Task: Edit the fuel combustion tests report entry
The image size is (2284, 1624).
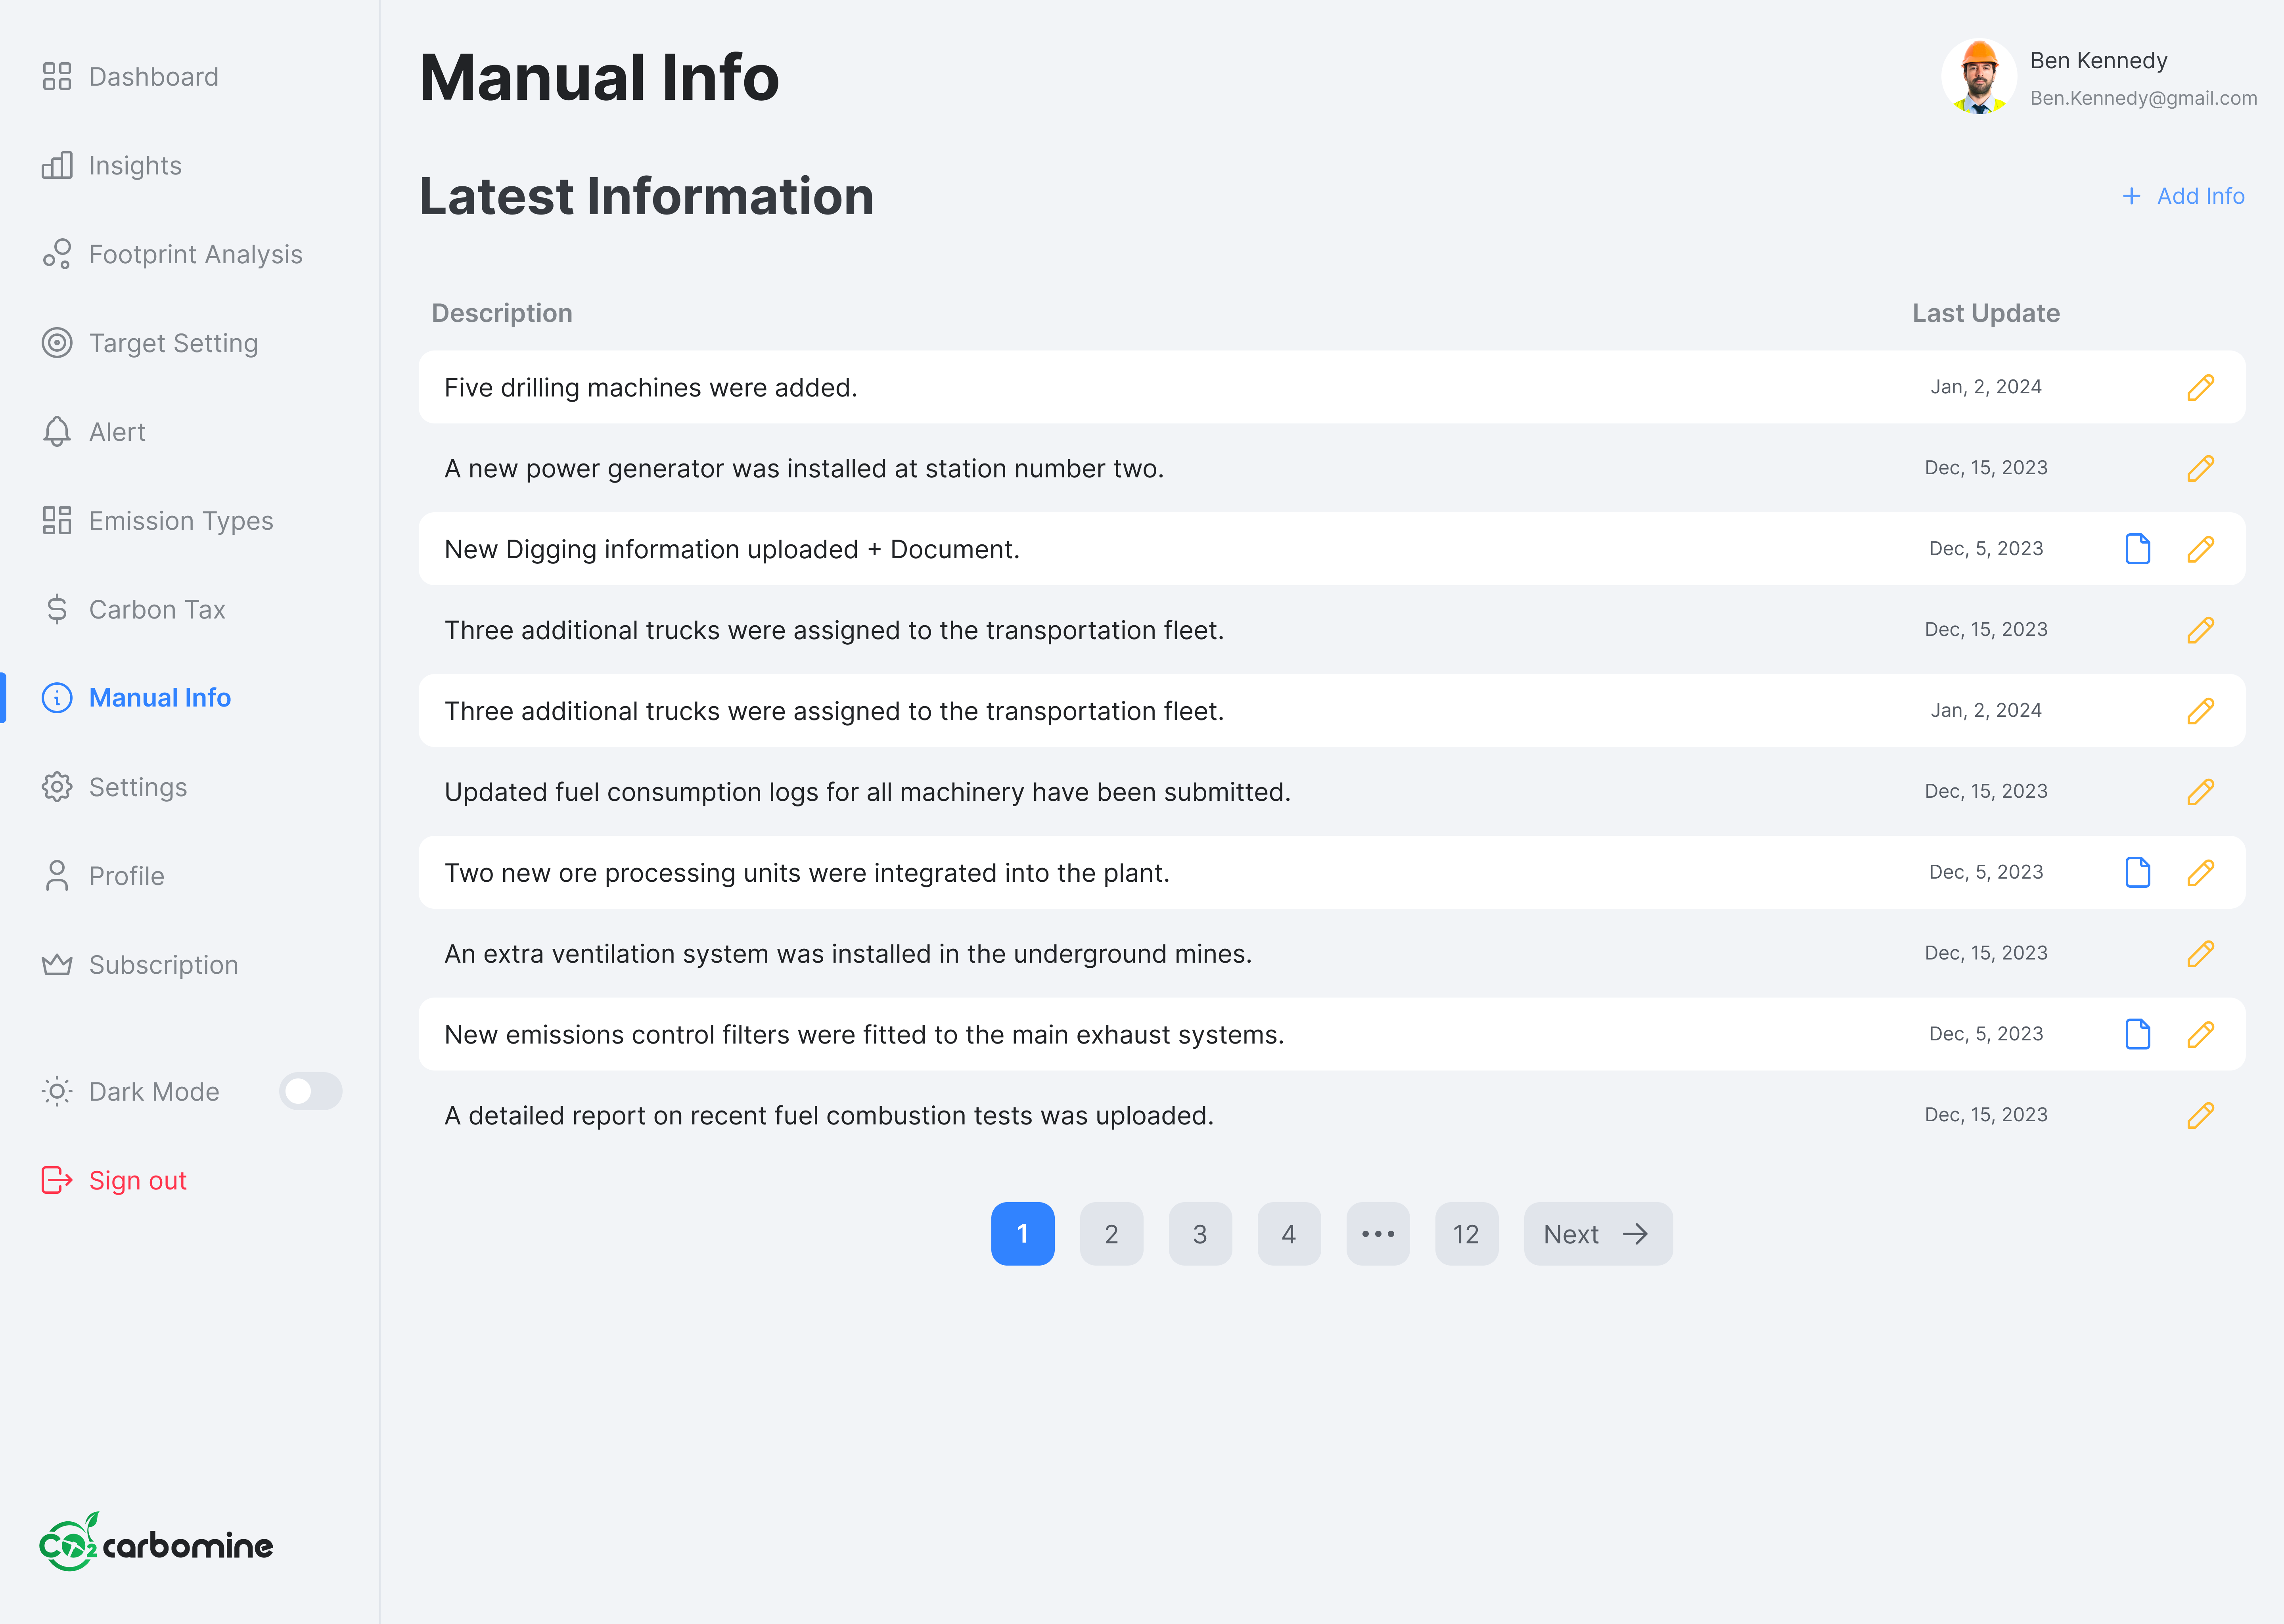Action: click(2200, 1115)
